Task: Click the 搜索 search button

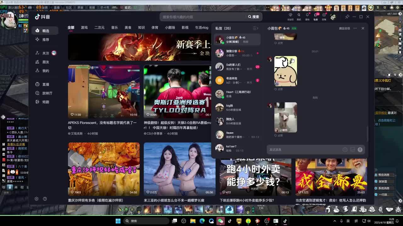Action: point(253,17)
